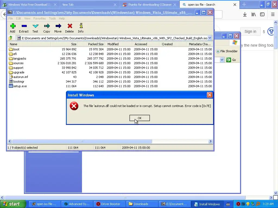Close the open iso file Search tab
Viewport: 278px width, 208px height.
[235, 5]
